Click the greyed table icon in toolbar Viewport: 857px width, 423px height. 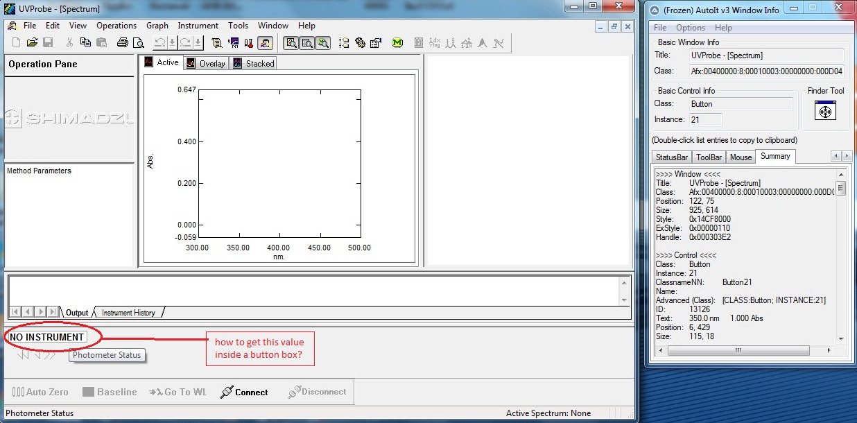tap(418, 43)
